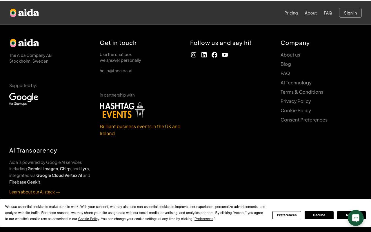Open the chat bubble widget
This screenshot has width=371, height=232.
pyautogui.click(x=356, y=218)
